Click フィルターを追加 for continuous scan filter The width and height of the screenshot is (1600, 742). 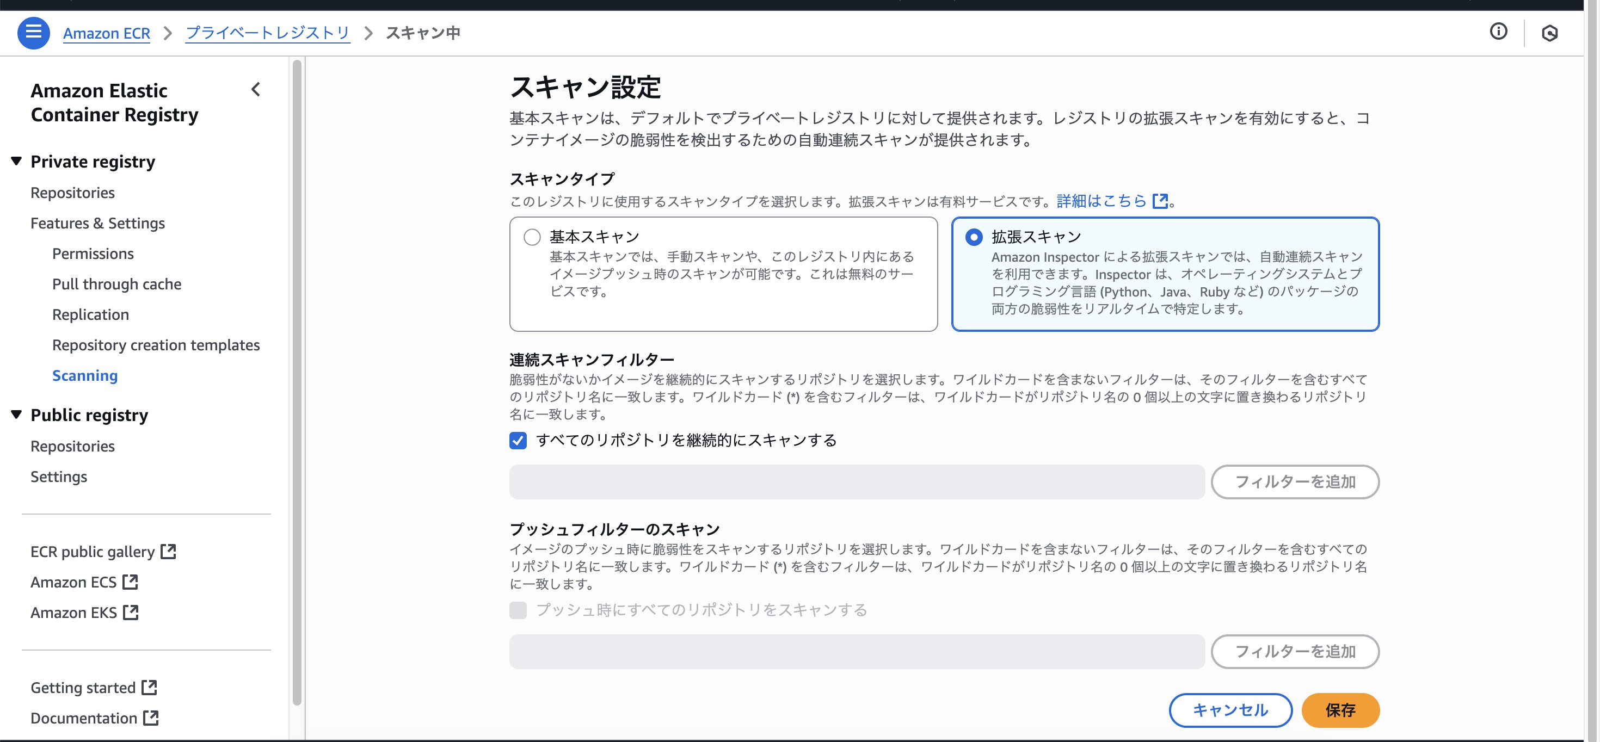coord(1295,482)
